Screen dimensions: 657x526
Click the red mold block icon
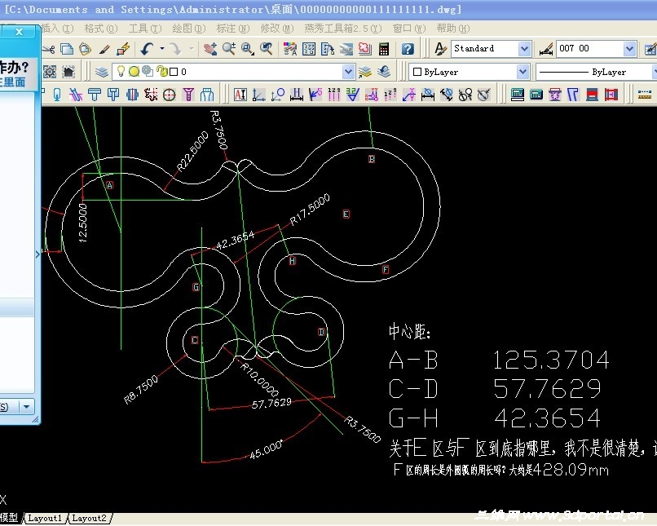[x=592, y=95]
